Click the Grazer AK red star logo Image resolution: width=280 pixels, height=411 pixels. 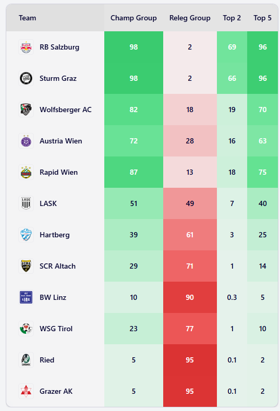26,391
